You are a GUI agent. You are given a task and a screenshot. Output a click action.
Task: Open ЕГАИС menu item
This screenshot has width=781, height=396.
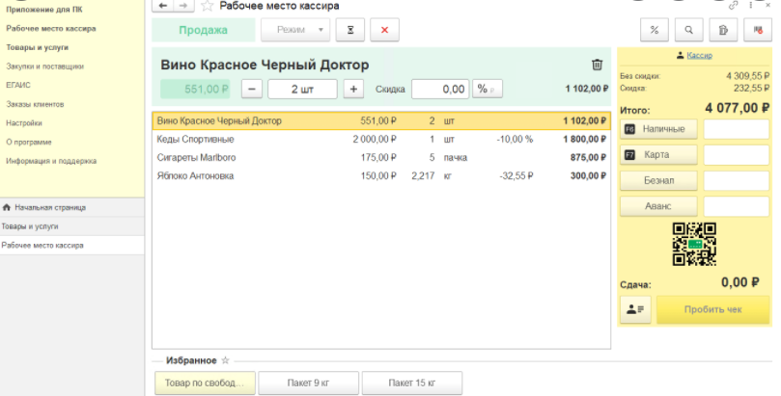18,85
